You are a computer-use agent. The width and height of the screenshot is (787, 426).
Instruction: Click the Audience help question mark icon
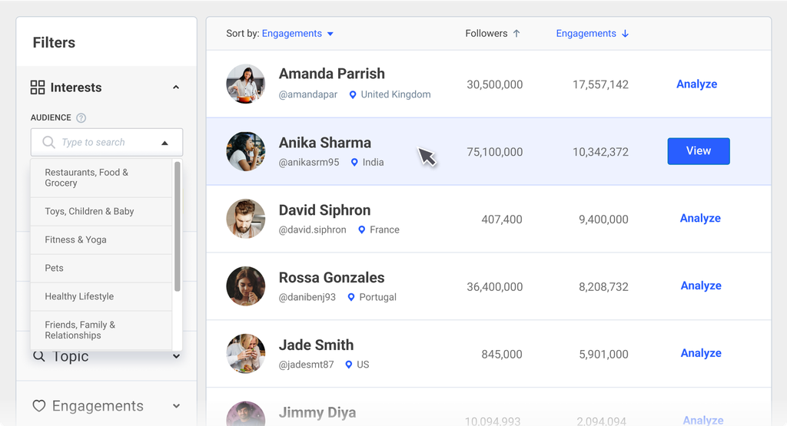(81, 118)
